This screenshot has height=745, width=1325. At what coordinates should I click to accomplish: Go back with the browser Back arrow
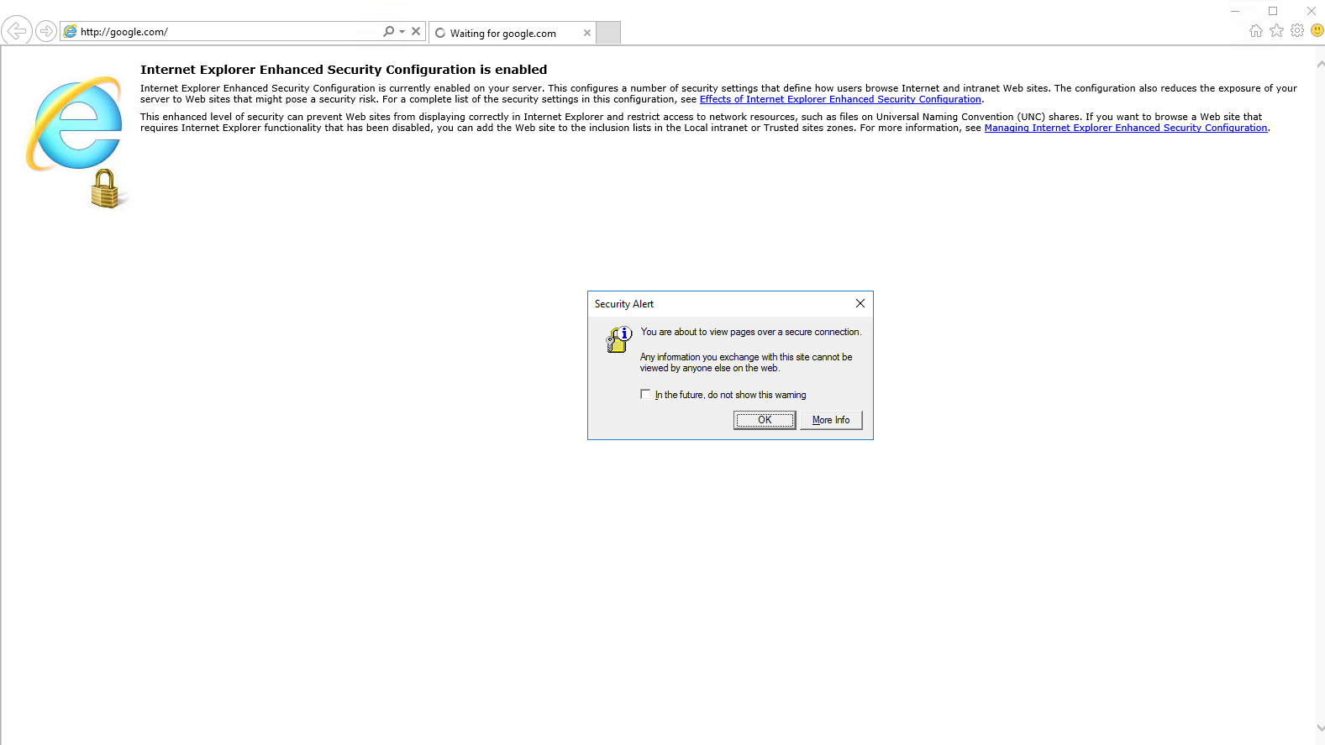pos(16,31)
